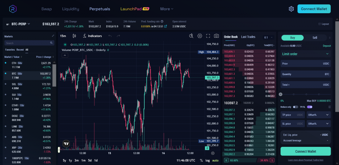339x165 pixels.
Task: Click the Deposit link
Action: [x=327, y=46]
